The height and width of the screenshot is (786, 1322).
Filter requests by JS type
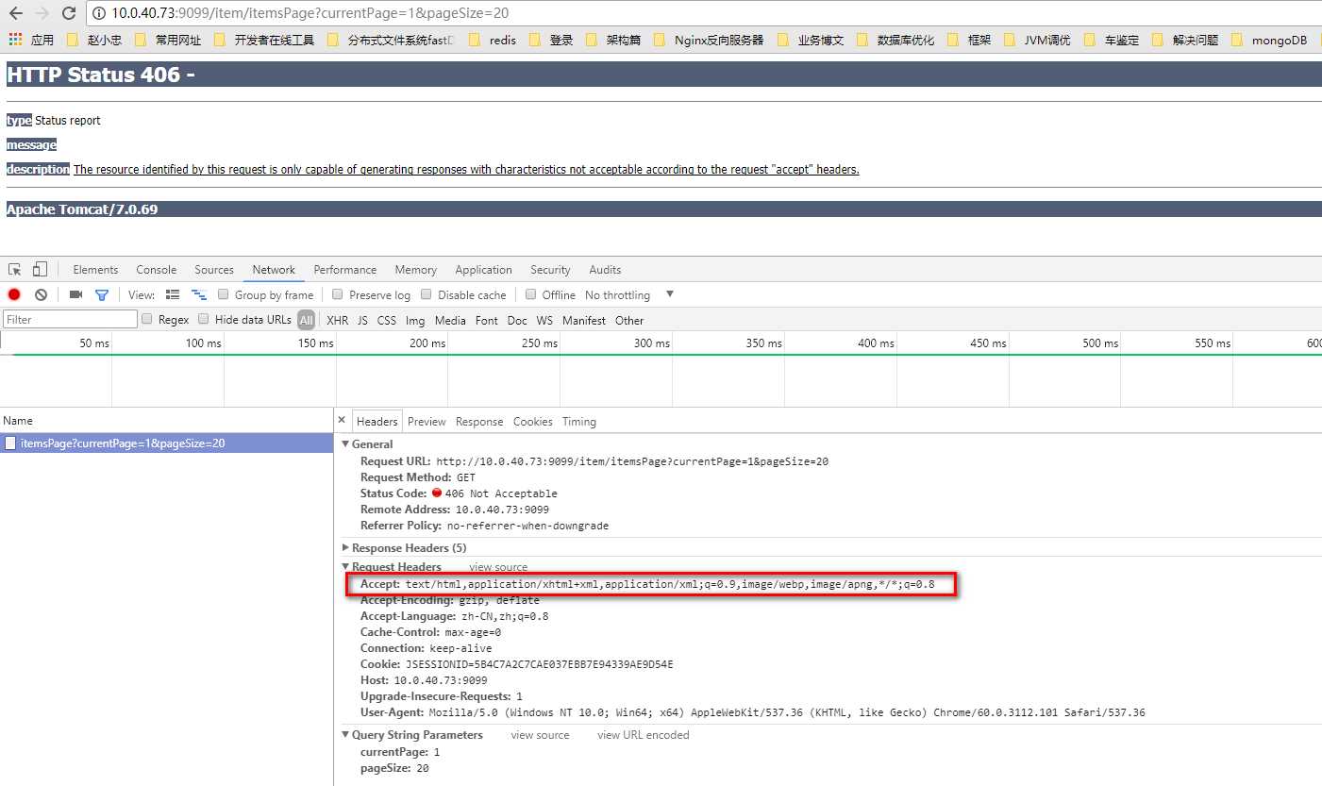pos(362,320)
